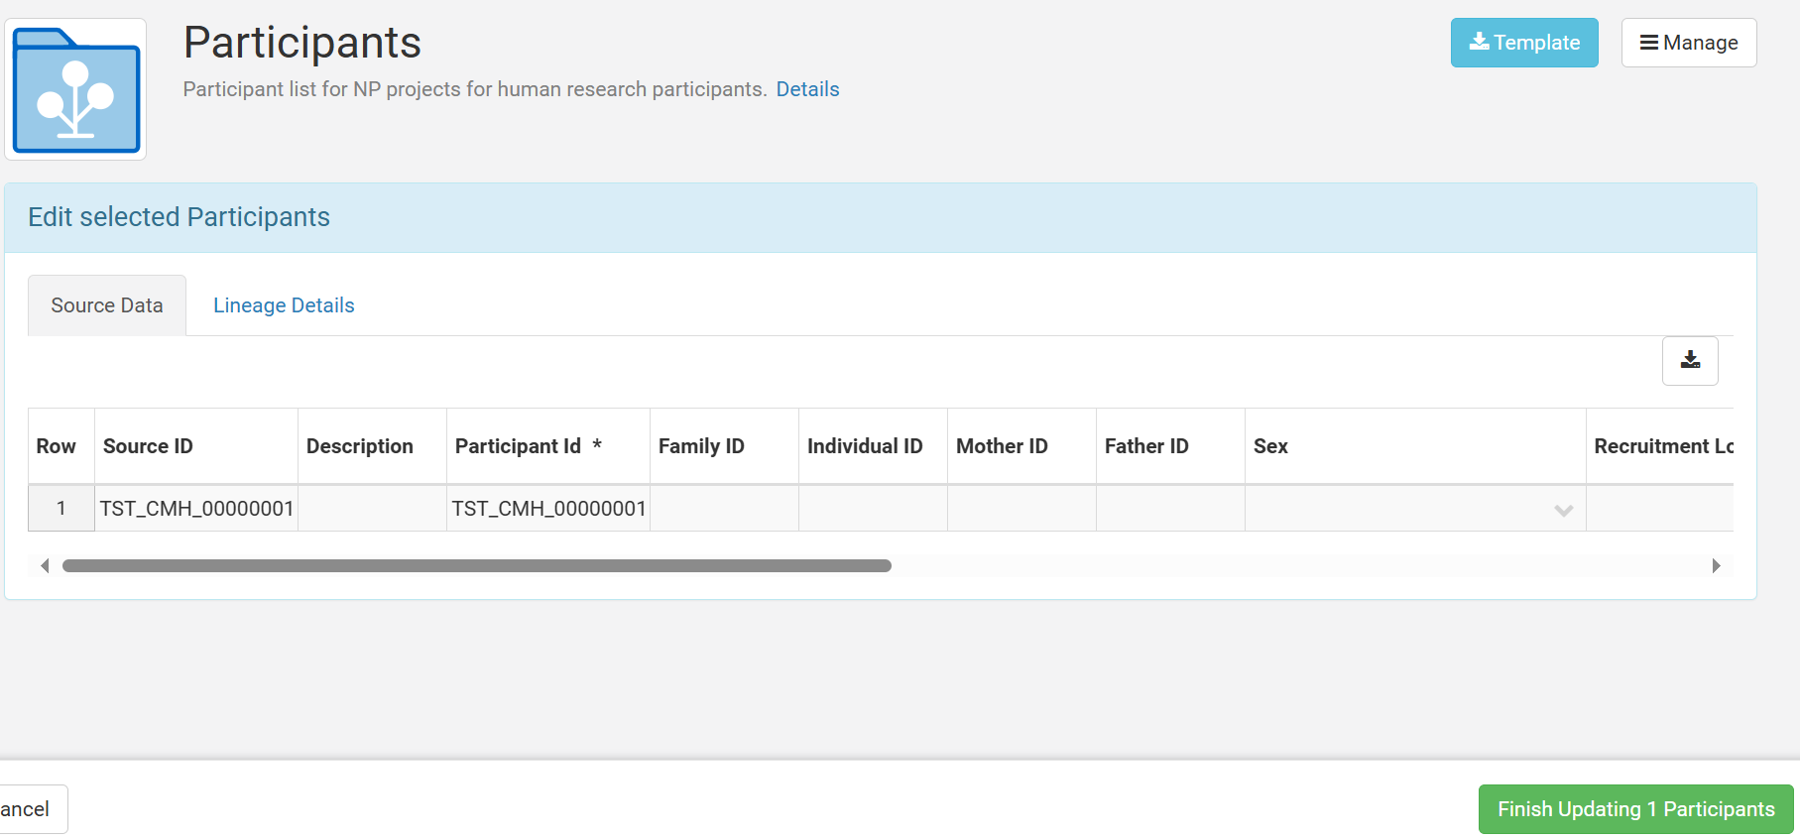The image size is (1800, 840).
Task: Edit the Participant Id cell in row 1
Action: pos(548,509)
